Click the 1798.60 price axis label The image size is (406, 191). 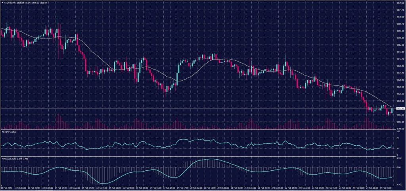pos(400,129)
